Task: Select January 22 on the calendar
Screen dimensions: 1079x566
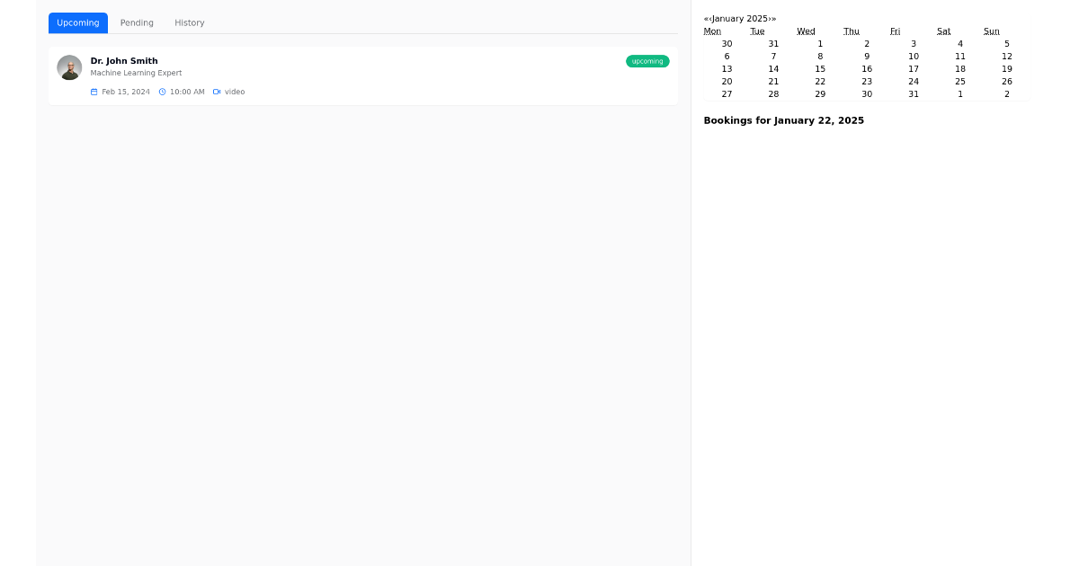Action: pyautogui.click(x=820, y=81)
